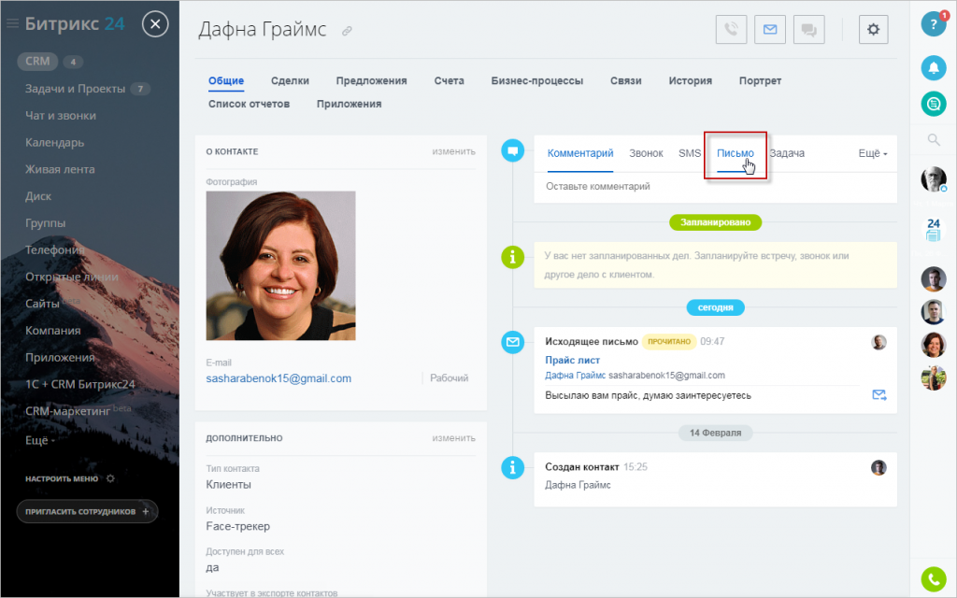Open CRM-маркетинг in sidebar
Image resolution: width=957 pixels, height=598 pixels.
pyautogui.click(x=67, y=411)
